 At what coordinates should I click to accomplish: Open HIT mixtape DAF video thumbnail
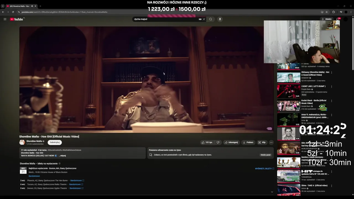[288, 177]
